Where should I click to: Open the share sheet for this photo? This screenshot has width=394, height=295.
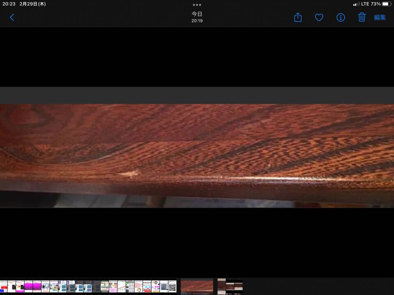pyautogui.click(x=298, y=17)
